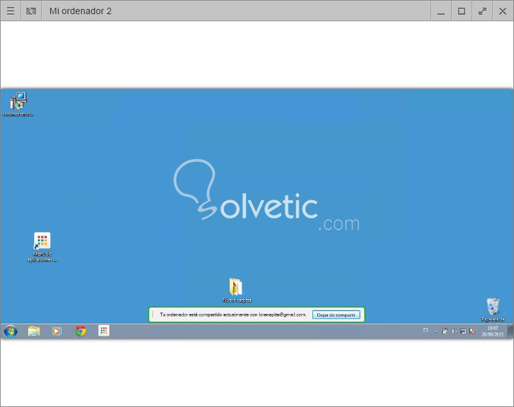The height and width of the screenshot is (407, 514).
Task: Click the ES language indicator
Action: (425, 330)
